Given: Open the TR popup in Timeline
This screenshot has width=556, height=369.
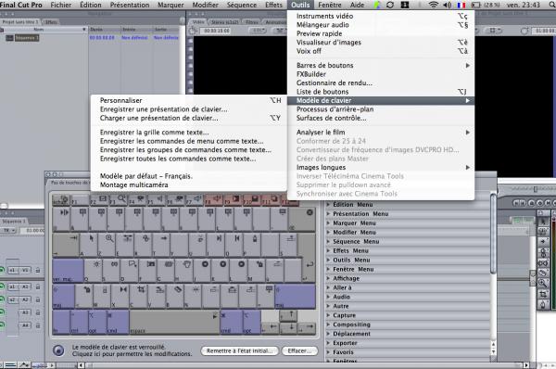Looking at the screenshot, I should [8, 231].
